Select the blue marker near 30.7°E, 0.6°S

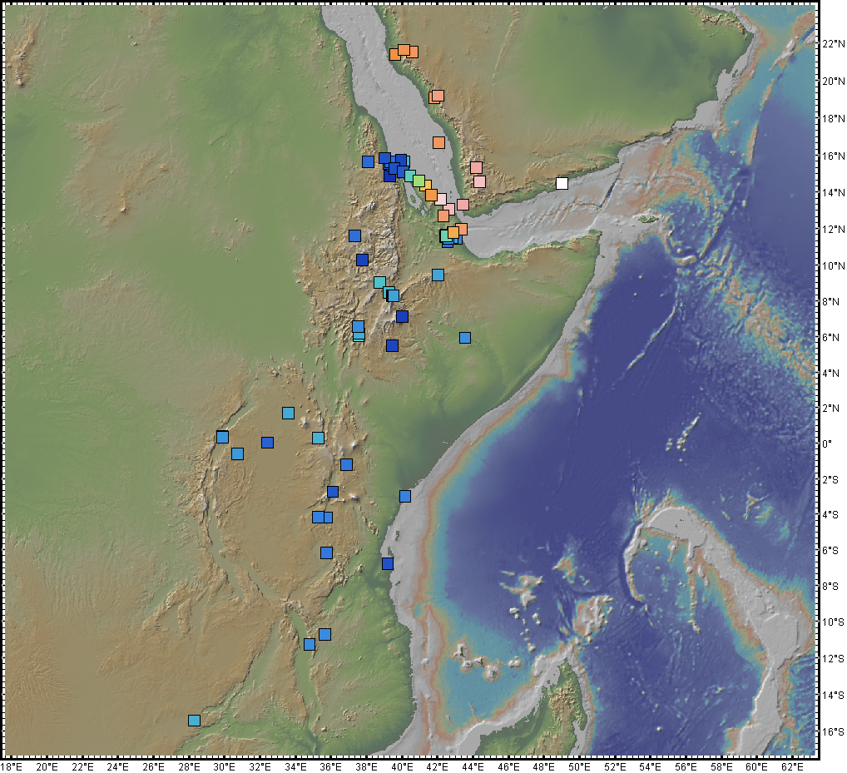click(x=237, y=453)
